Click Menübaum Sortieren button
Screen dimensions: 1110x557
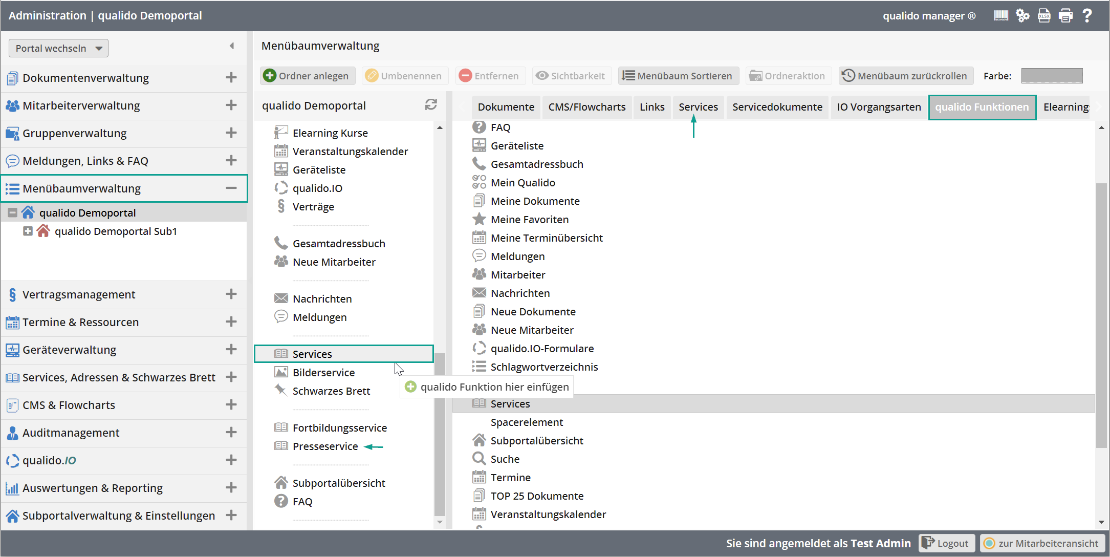pos(678,76)
